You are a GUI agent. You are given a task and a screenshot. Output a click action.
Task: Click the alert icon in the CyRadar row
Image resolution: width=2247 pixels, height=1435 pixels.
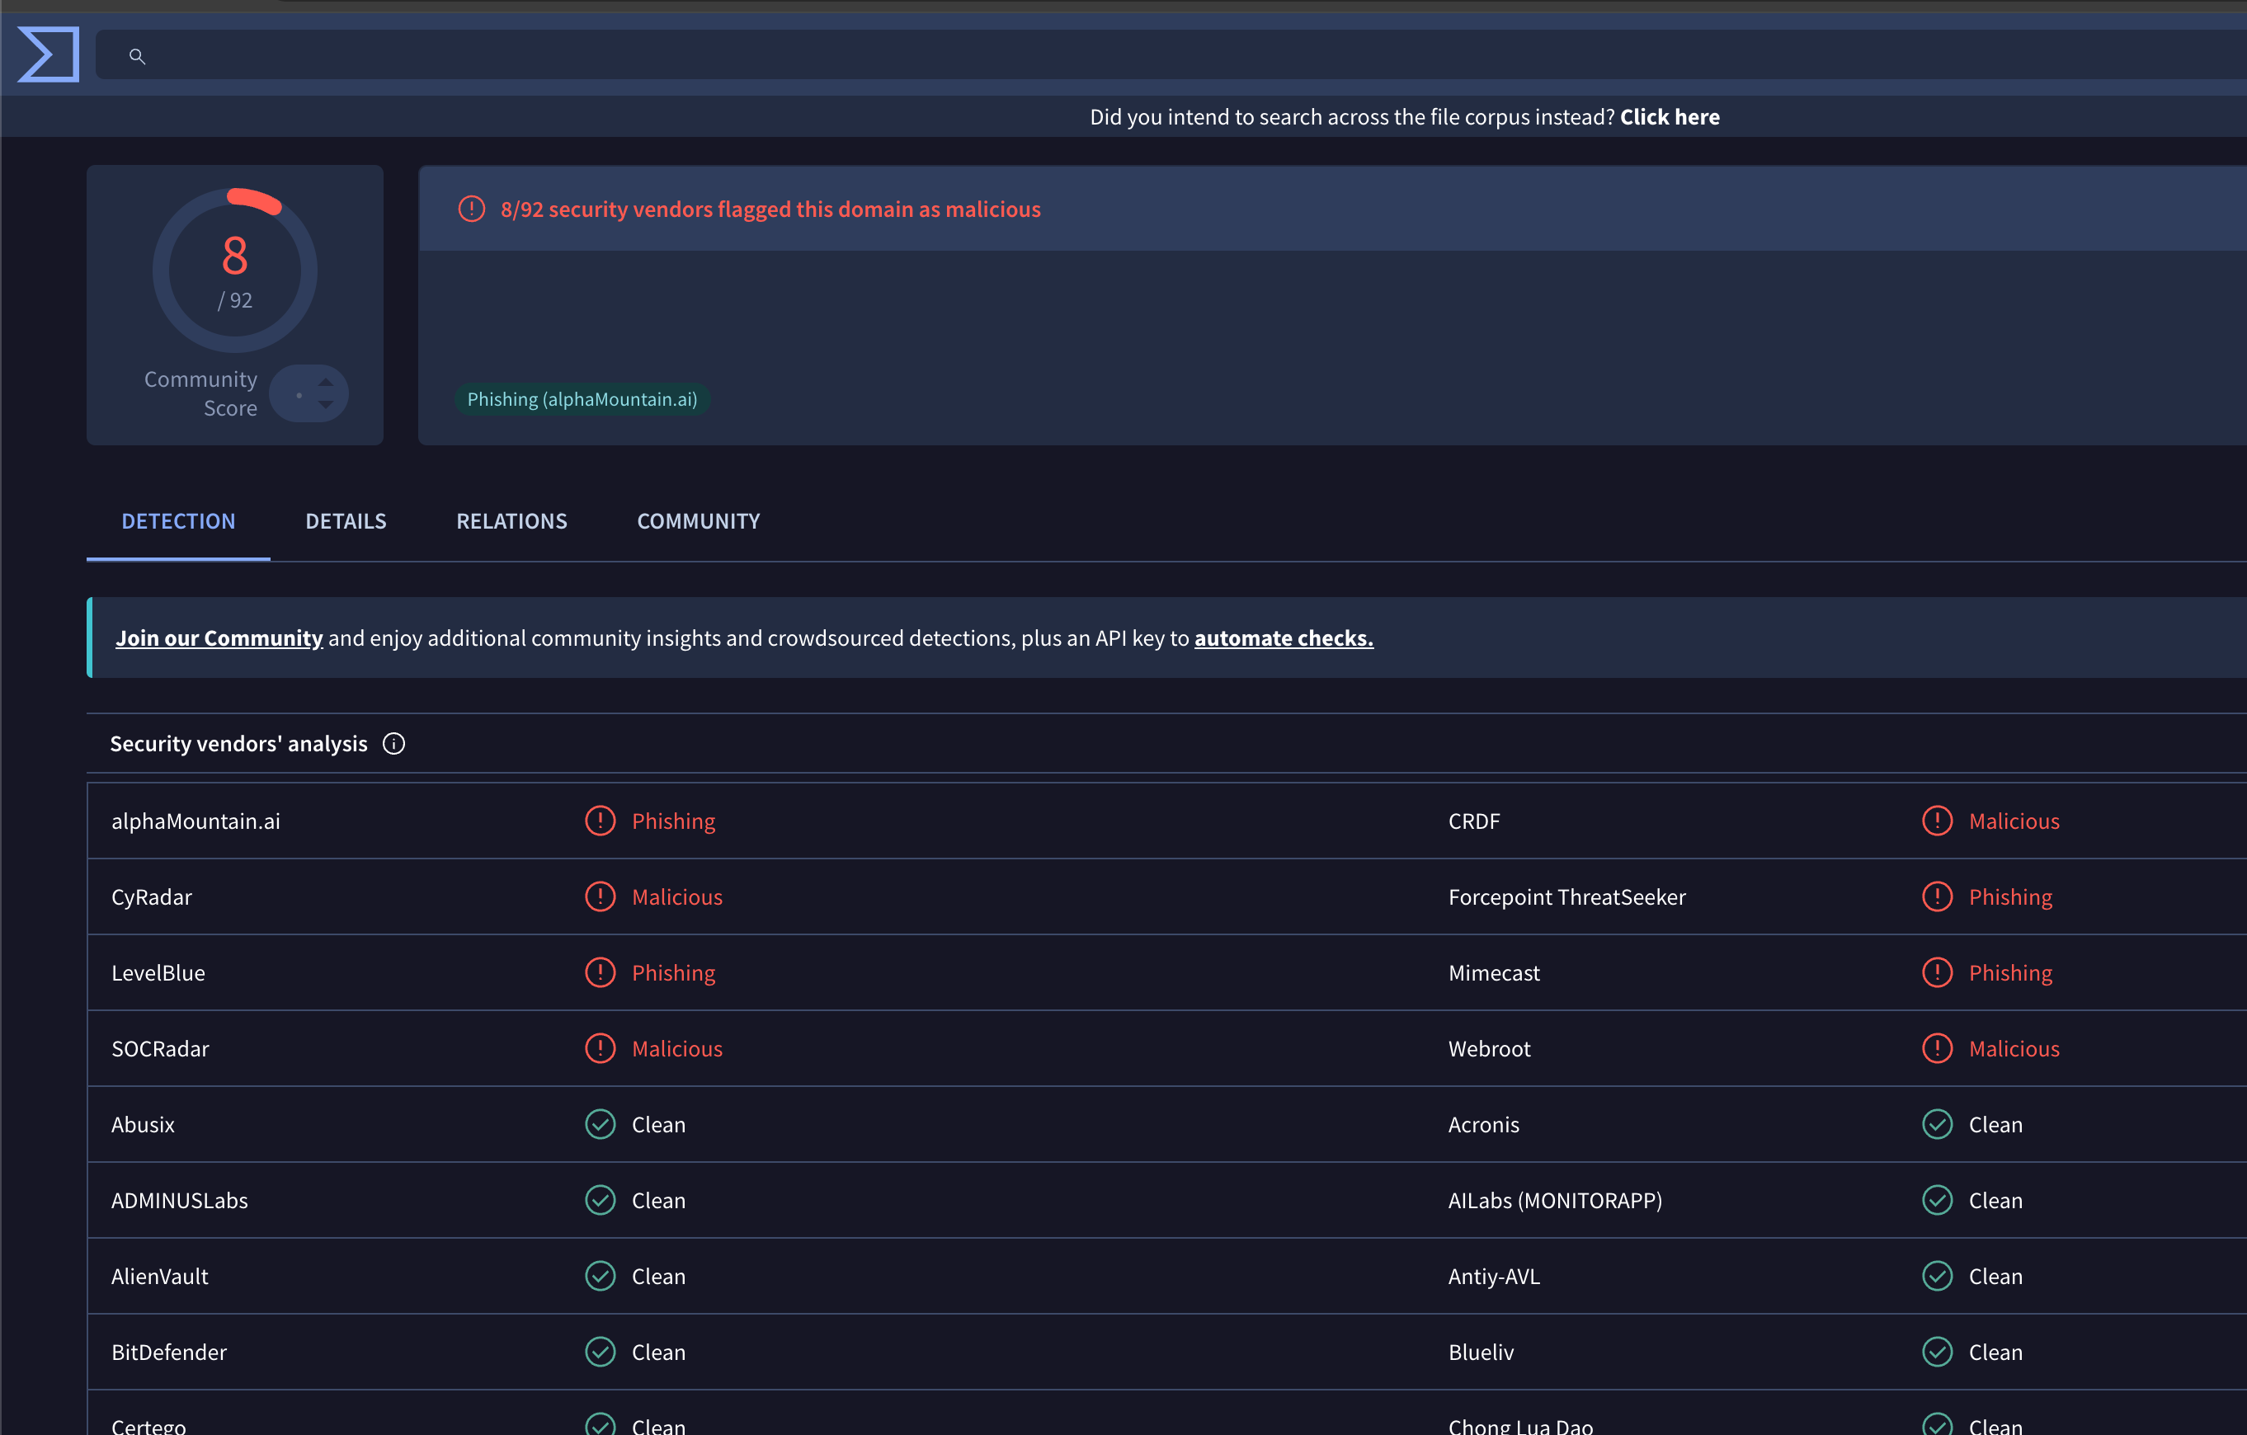[600, 896]
